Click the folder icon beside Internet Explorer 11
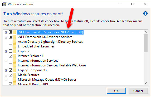 pyautogui.click(x=15, y=56)
